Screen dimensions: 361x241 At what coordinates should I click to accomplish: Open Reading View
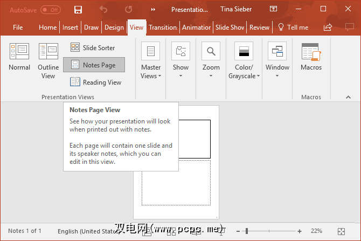coord(95,82)
